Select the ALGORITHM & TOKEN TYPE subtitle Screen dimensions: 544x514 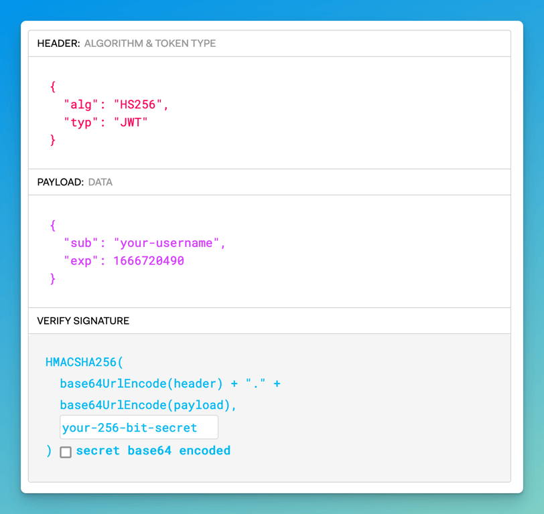click(150, 44)
